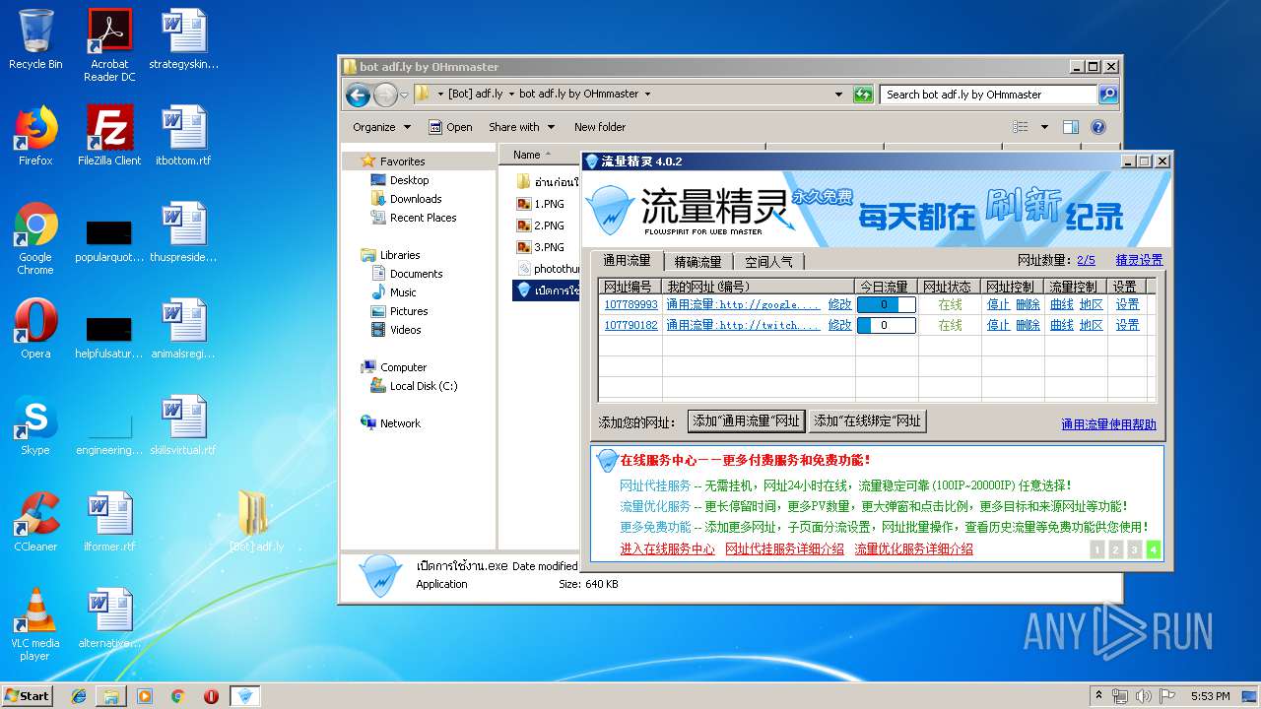Click Internet Explorer taskbar icon

pos(79,695)
